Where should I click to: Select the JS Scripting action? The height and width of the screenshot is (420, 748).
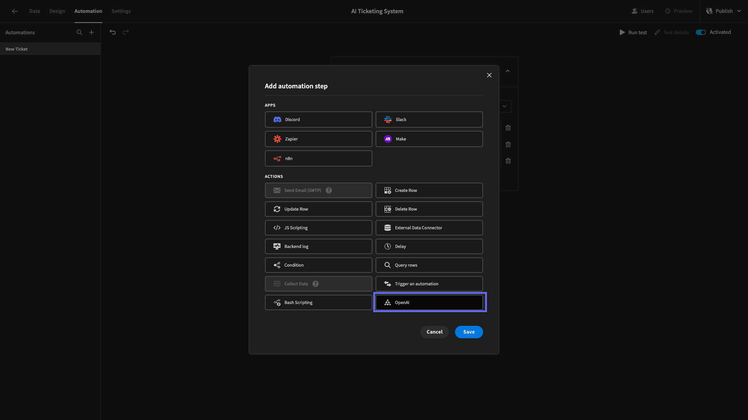(318, 228)
